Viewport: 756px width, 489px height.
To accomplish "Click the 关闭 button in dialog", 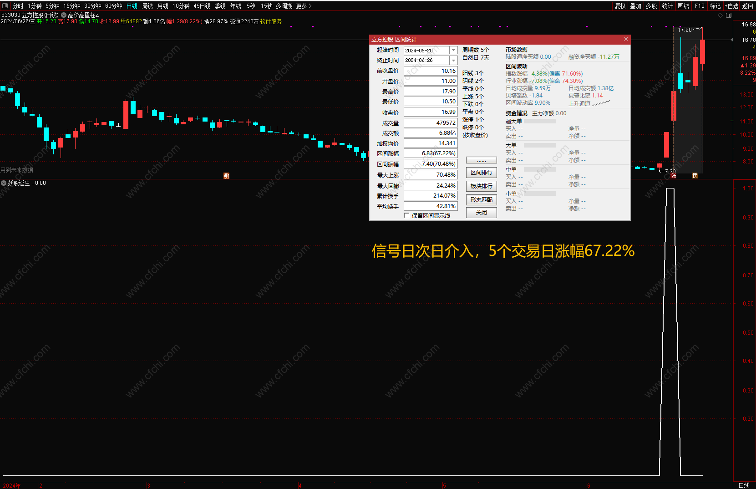I will click(482, 213).
